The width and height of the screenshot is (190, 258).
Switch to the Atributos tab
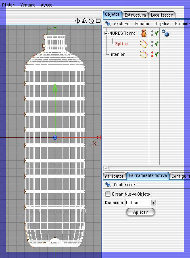114,176
